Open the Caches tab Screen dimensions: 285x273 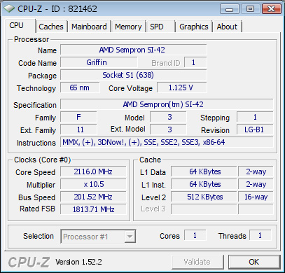click(51, 27)
